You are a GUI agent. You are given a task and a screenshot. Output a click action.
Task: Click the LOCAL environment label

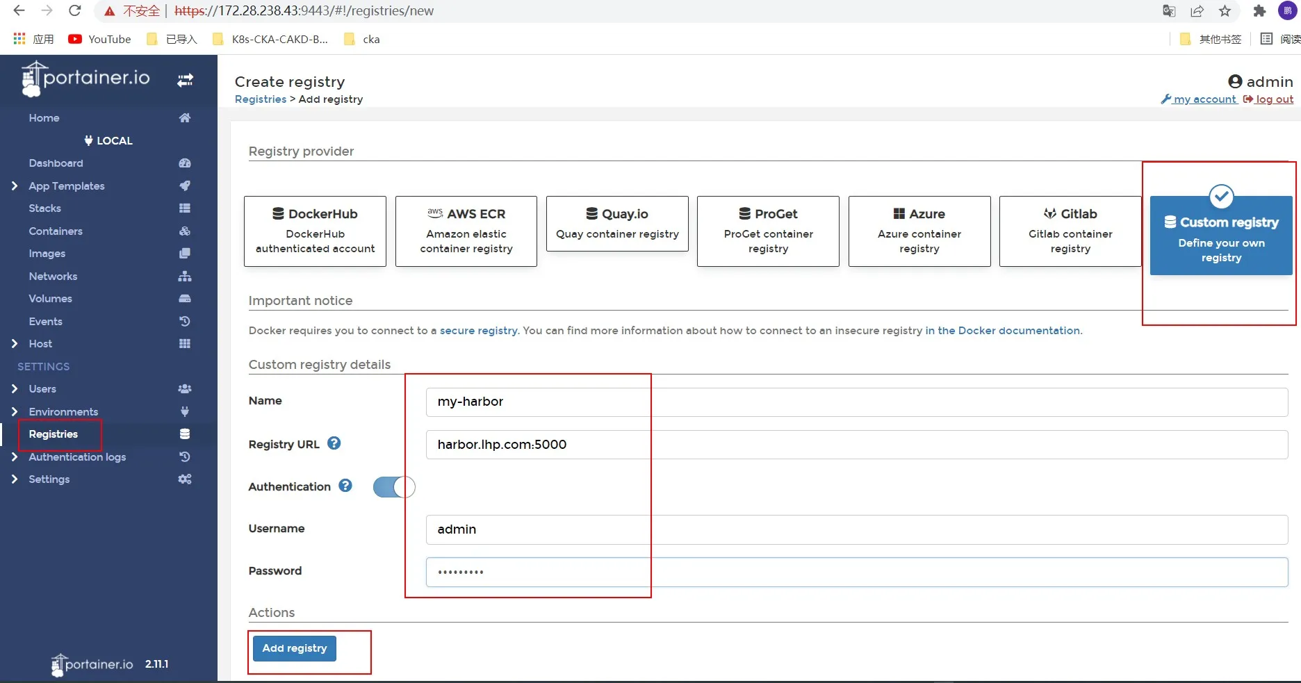pos(108,140)
